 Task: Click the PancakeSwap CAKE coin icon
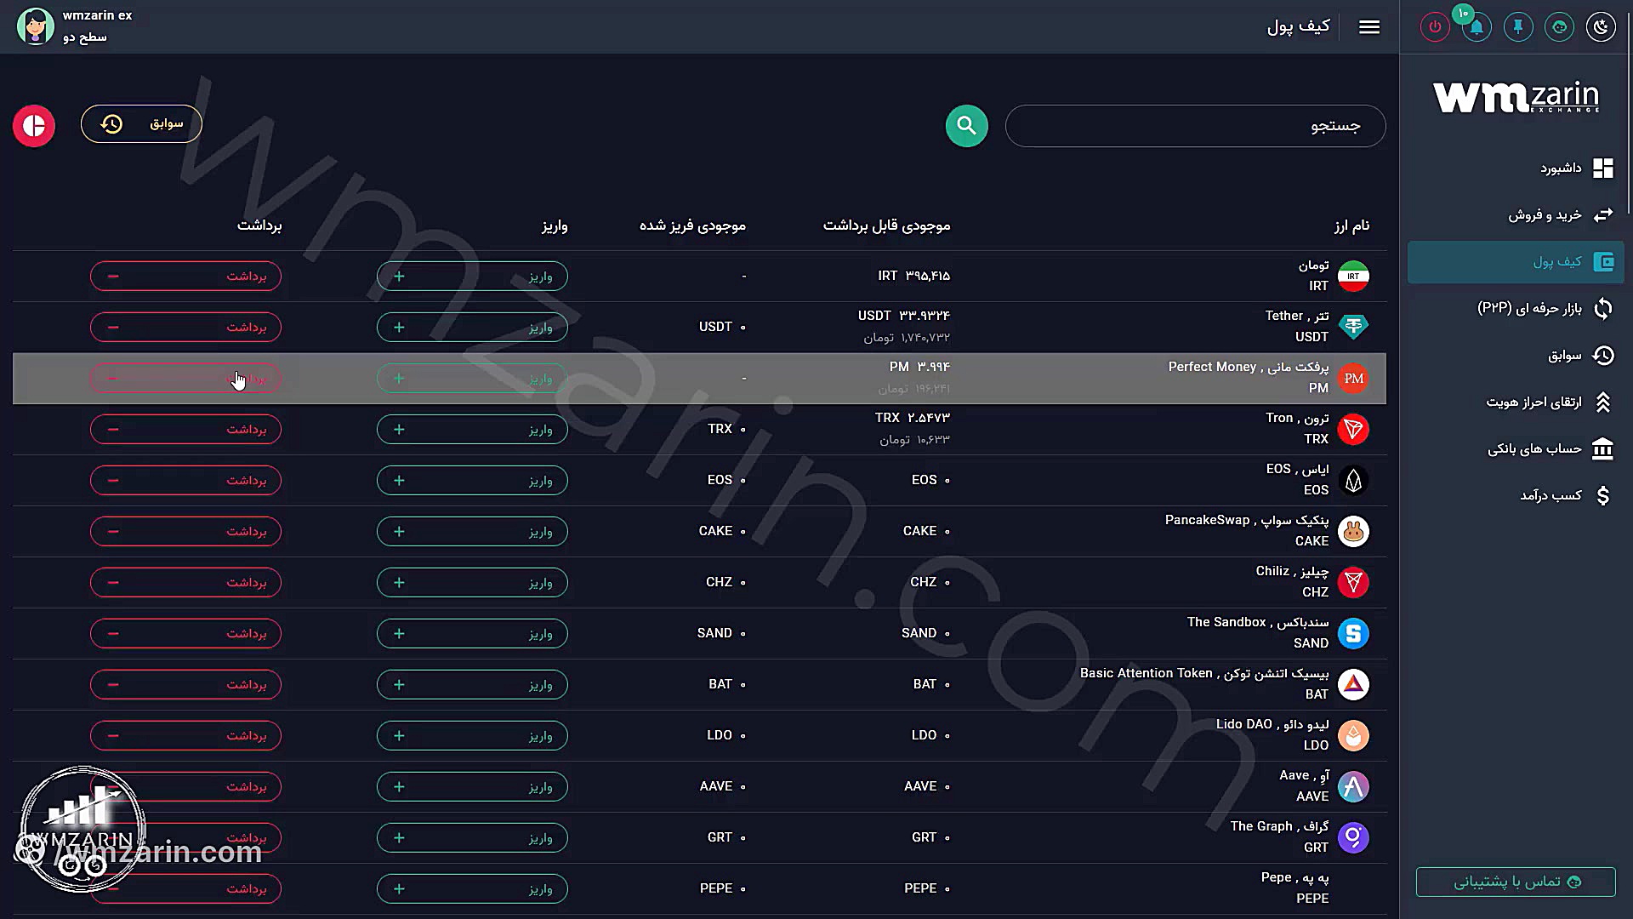click(1353, 531)
